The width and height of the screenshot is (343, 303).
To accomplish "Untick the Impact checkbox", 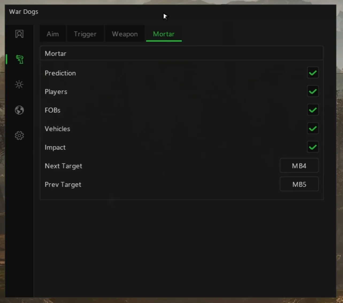I will pyautogui.click(x=313, y=147).
